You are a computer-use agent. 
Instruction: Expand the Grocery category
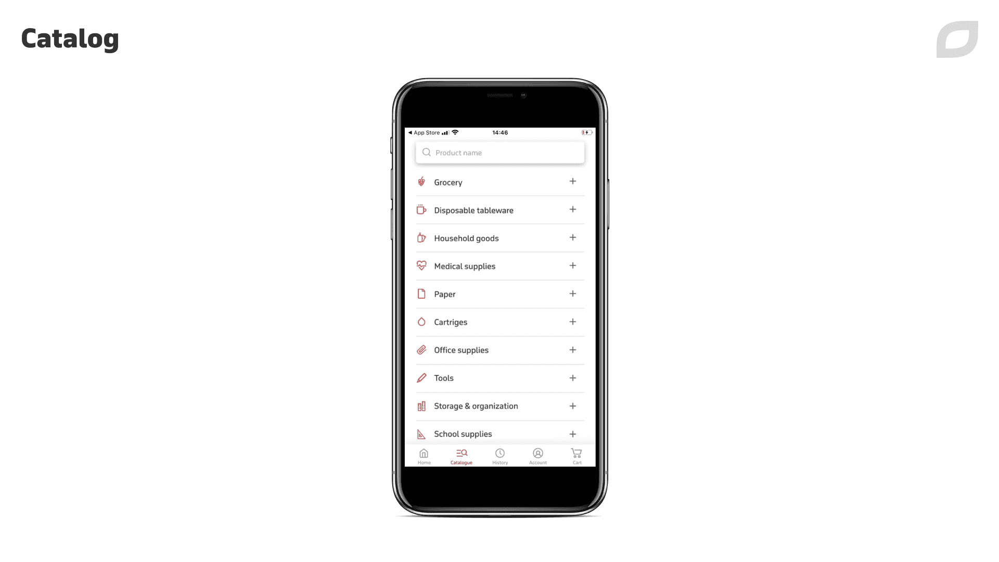click(x=572, y=181)
